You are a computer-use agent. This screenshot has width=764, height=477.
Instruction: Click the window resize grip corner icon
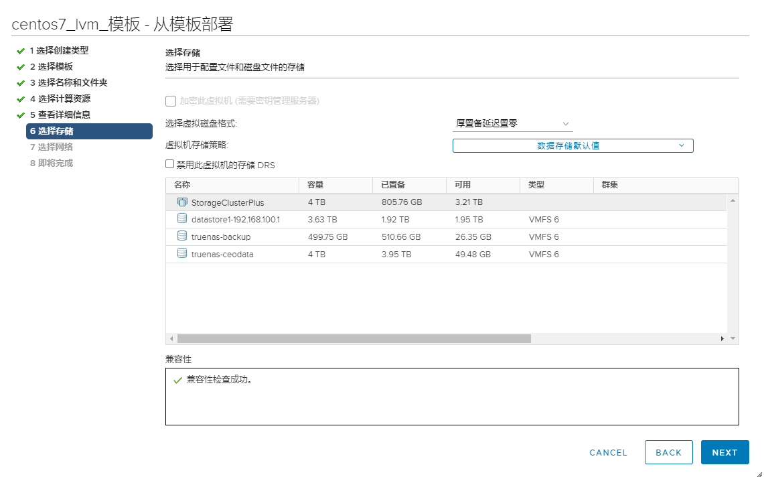point(759,473)
